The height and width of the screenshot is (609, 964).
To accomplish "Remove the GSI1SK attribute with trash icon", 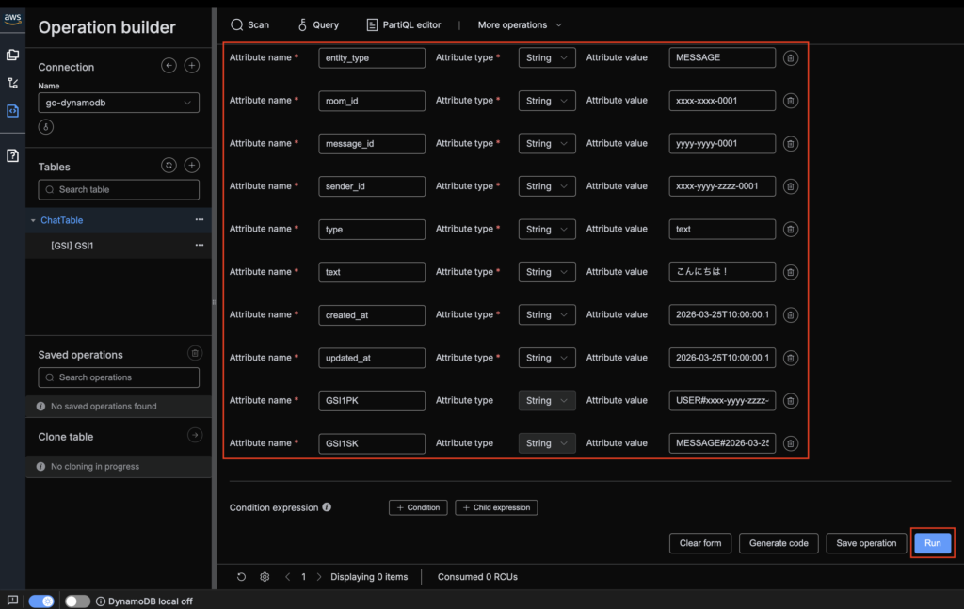I will point(791,443).
